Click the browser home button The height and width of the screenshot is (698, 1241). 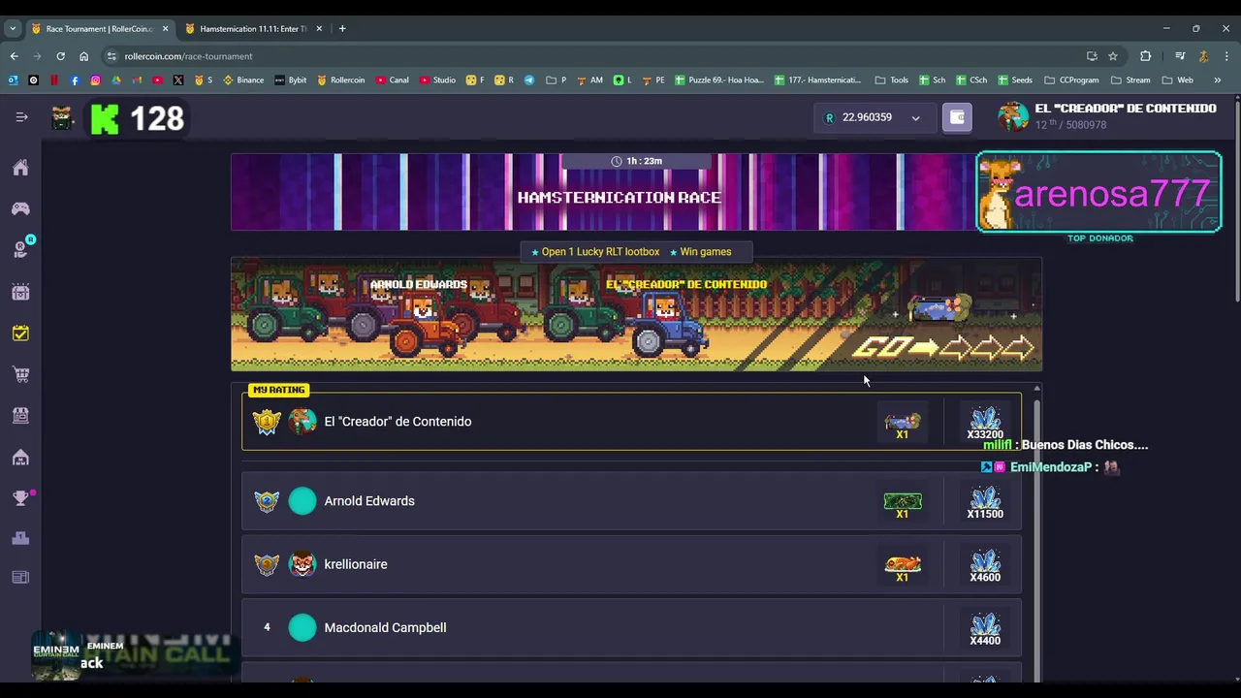click(83, 56)
